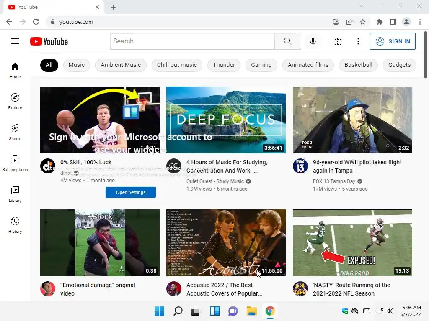This screenshot has height=321, width=429.
Task: Open the Acoustic 2022 video title
Action: [224, 289]
